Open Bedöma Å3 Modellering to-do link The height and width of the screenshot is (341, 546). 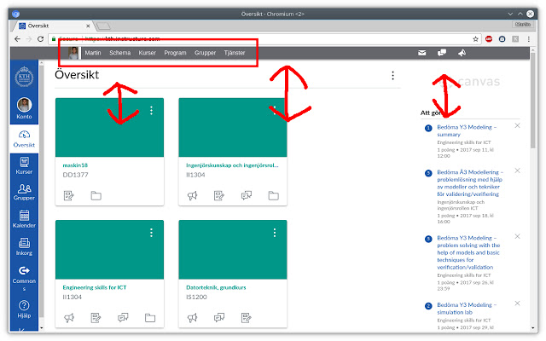(x=470, y=183)
